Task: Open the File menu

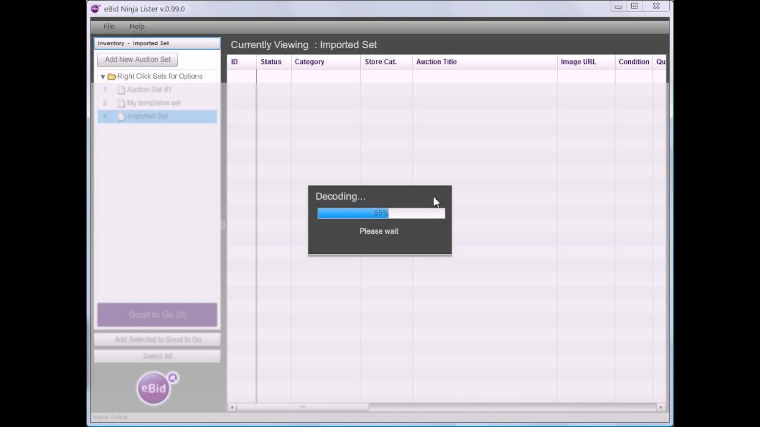Action: (x=109, y=27)
